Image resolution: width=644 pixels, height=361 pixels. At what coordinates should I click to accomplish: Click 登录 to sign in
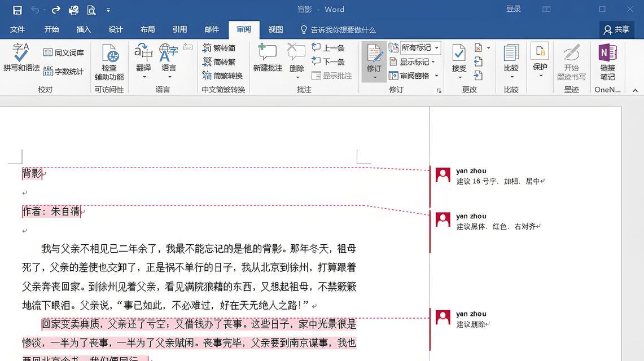514,9
